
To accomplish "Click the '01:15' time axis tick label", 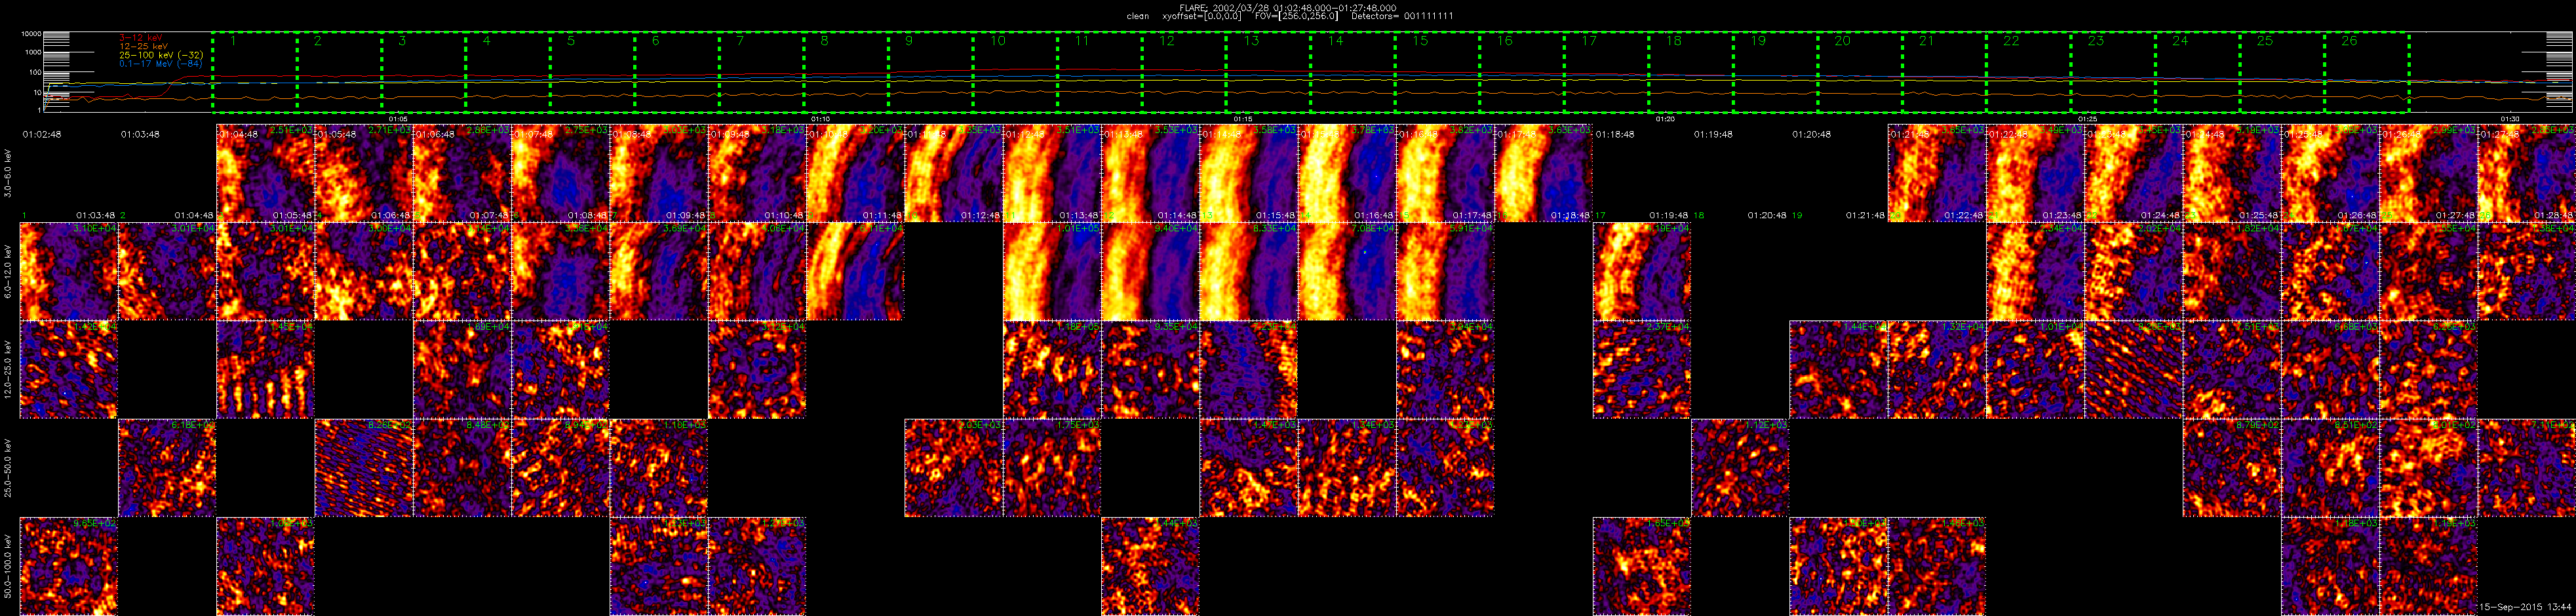I will coord(1242,118).
